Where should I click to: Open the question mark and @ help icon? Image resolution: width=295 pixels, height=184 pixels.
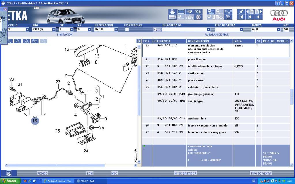198,11
